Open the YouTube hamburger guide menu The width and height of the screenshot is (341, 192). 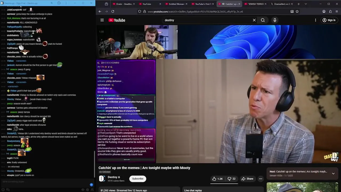pyautogui.click(x=102, y=20)
